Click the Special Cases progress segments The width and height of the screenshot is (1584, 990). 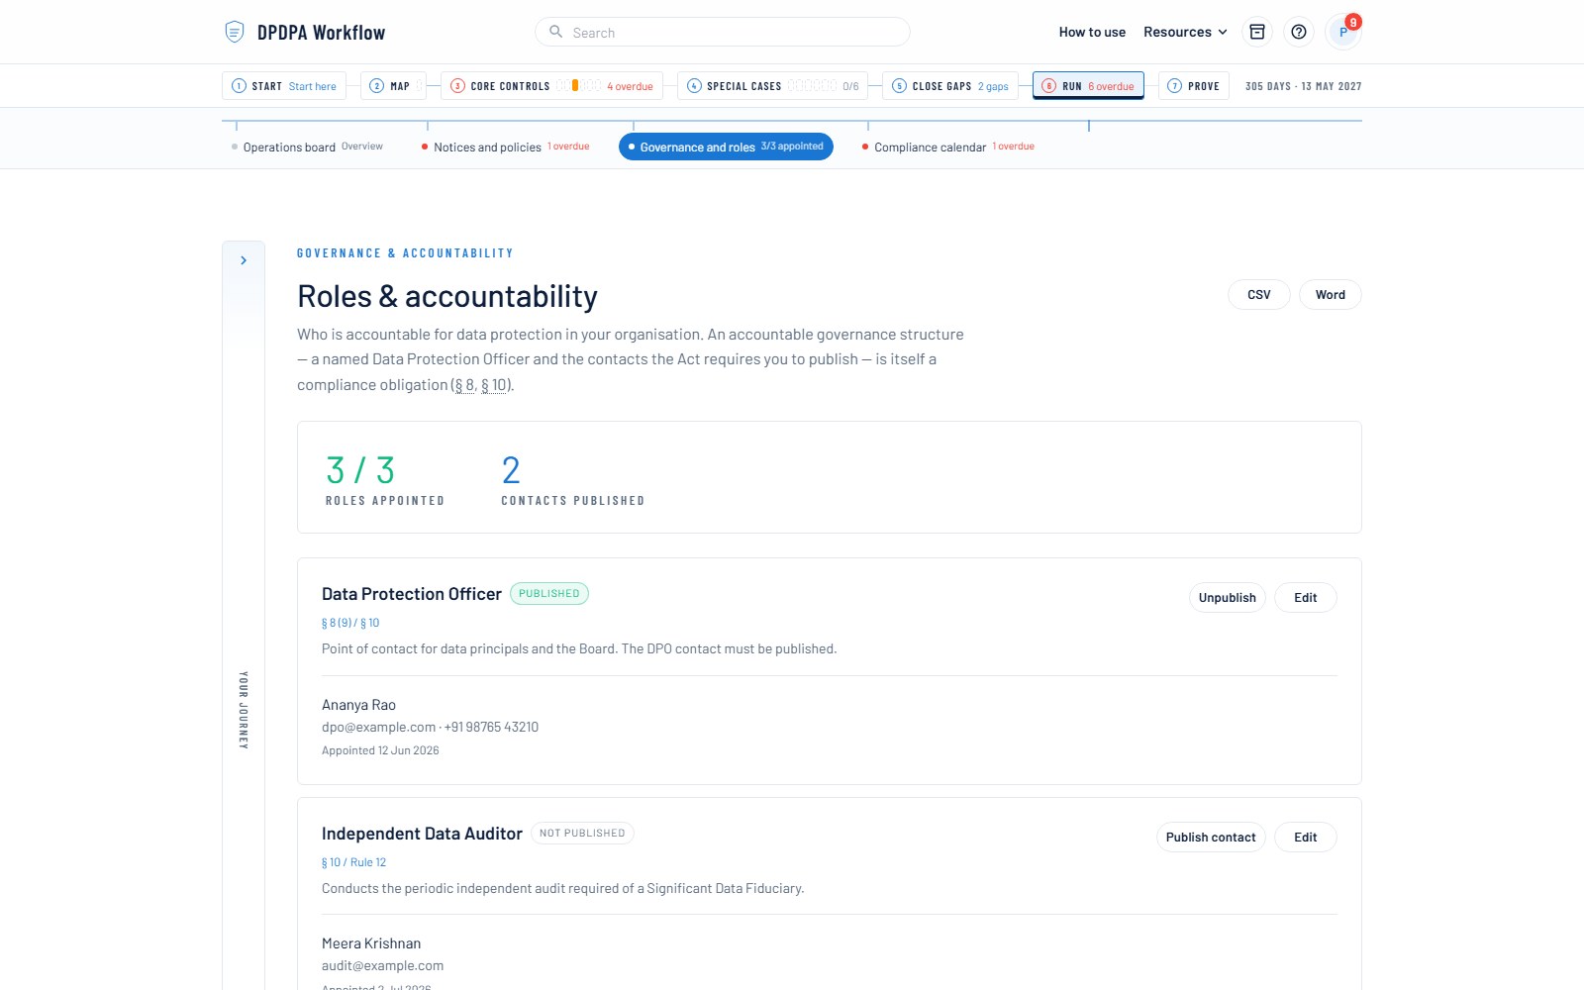(812, 86)
